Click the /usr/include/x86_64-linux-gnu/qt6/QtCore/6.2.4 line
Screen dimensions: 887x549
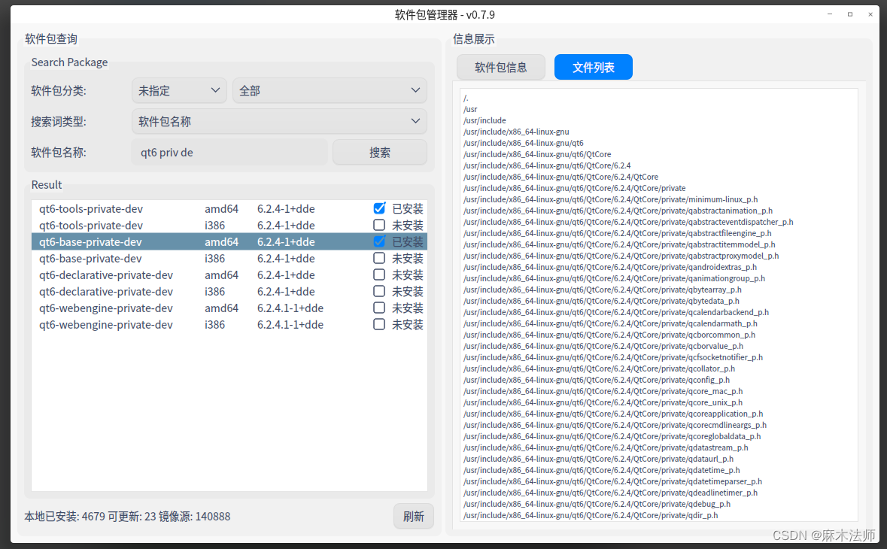(x=547, y=165)
